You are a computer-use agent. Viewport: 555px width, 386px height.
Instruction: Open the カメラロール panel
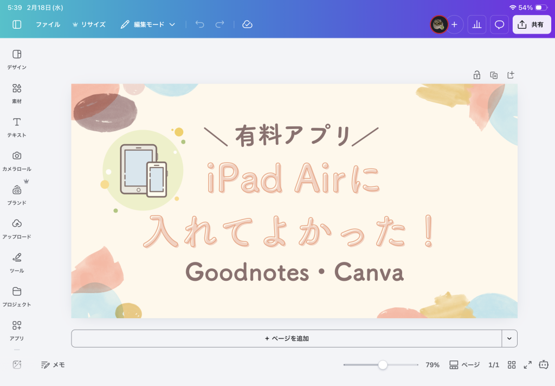pos(17,160)
